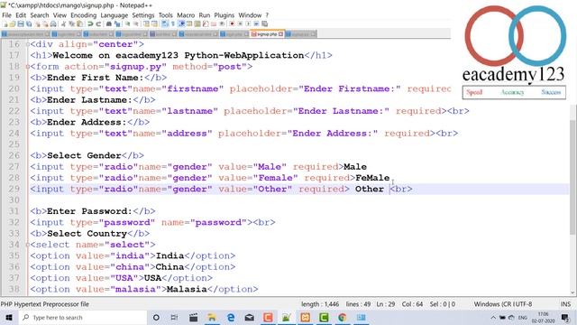Open Cortana circle on taskbar
This screenshot has height=325, width=577.
pos(156,317)
